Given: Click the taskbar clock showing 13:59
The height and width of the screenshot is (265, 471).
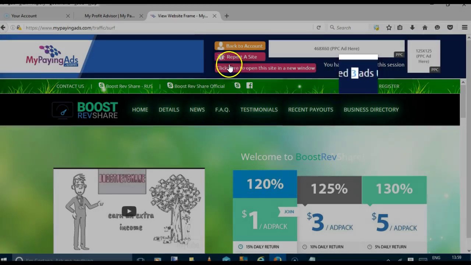Looking at the screenshot, I should click(x=456, y=258).
